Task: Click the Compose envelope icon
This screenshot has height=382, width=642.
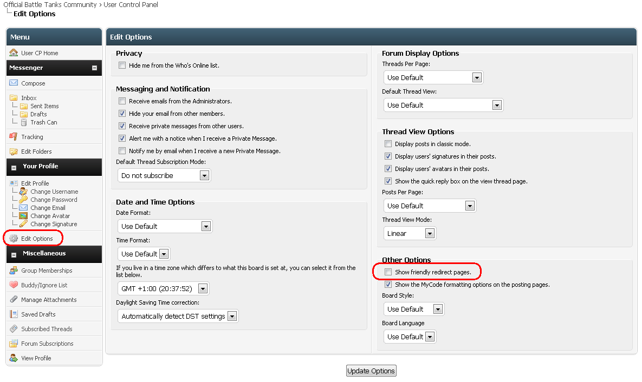Action: (14, 83)
